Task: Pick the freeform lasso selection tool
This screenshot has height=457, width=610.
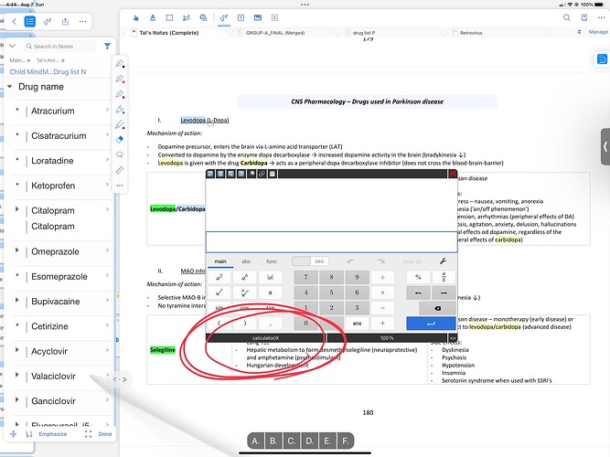Action: pyautogui.click(x=187, y=18)
